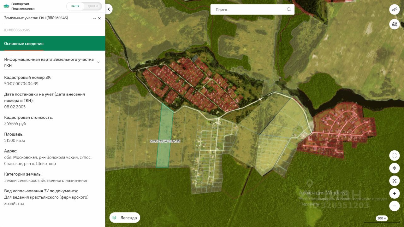
Task: Click the fit-to-extent arrows icon
Action: coord(394,181)
